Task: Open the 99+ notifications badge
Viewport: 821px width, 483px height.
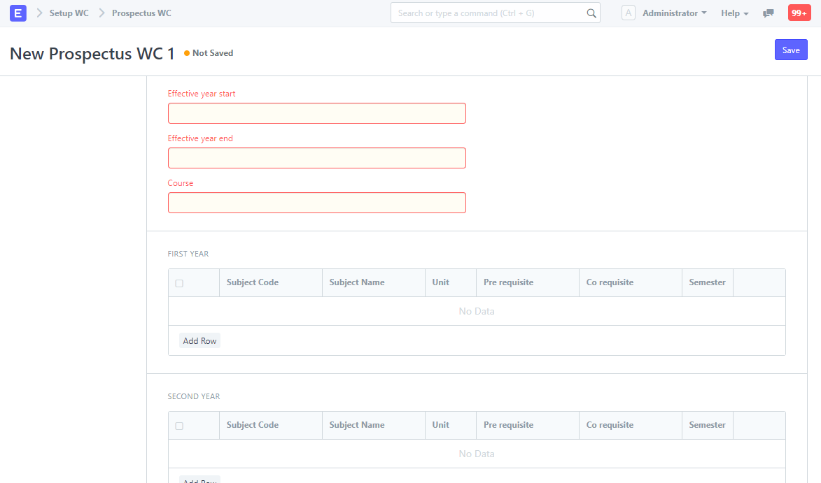Action: click(x=799, y=13)
